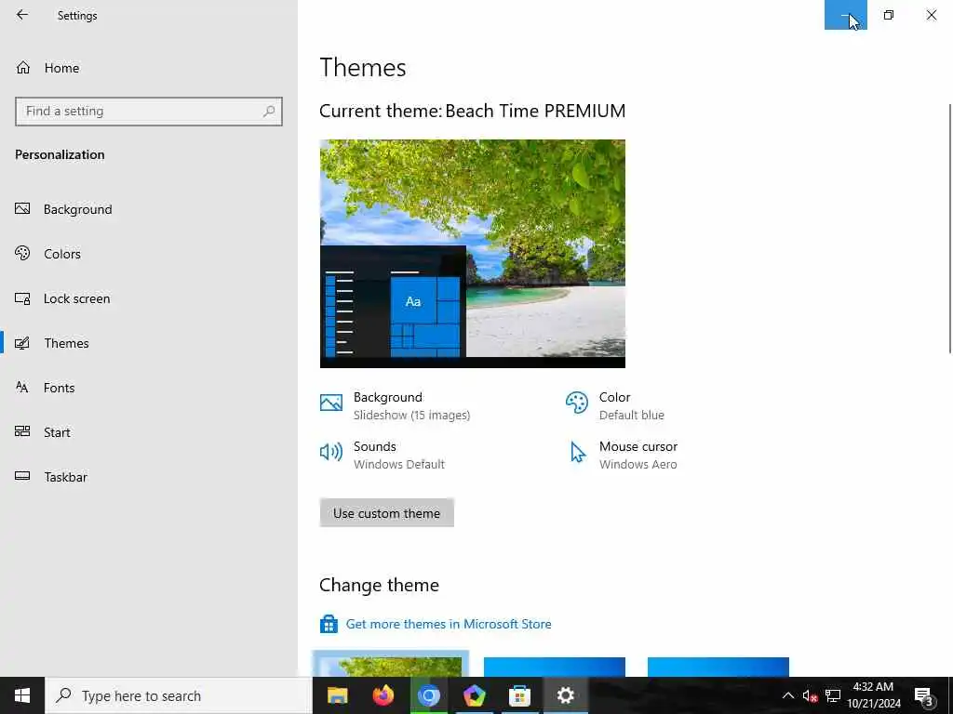Select the rightmost blue theme thumbnail
This screenshot has width=953, height=714.
tap(718, 666)
